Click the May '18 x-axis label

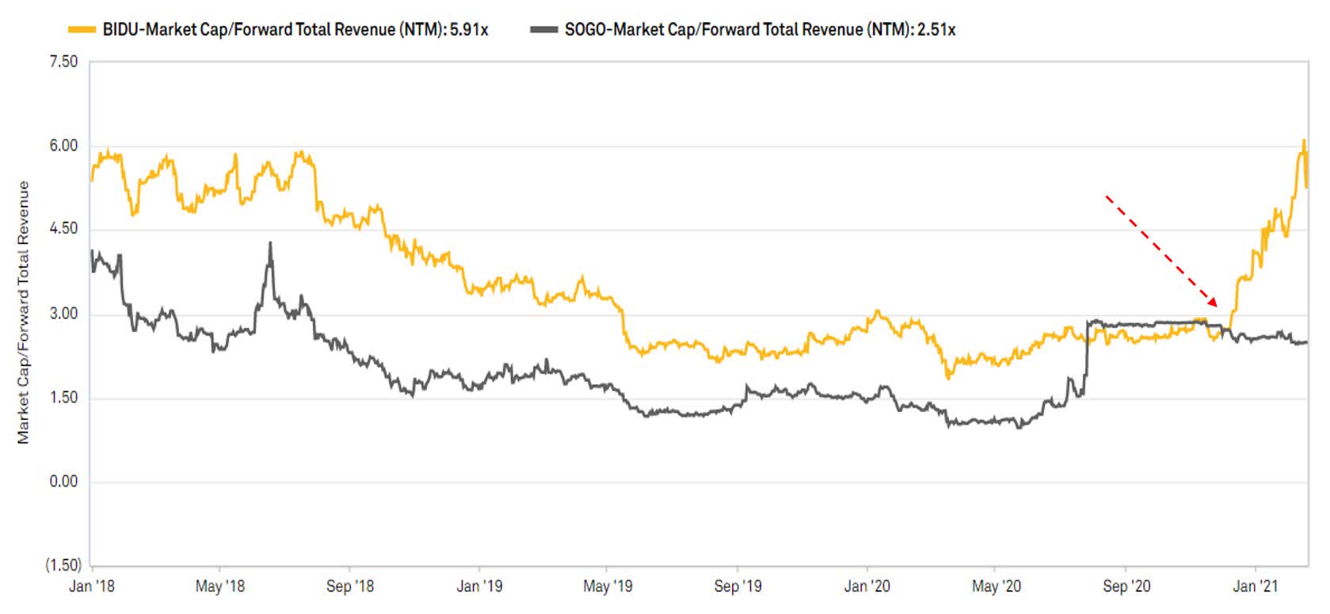219,586
